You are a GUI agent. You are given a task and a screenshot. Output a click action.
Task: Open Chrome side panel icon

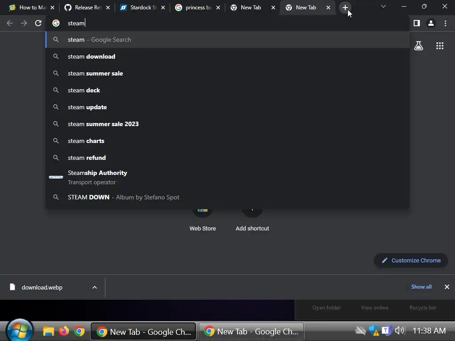click(x=417, y=23)
